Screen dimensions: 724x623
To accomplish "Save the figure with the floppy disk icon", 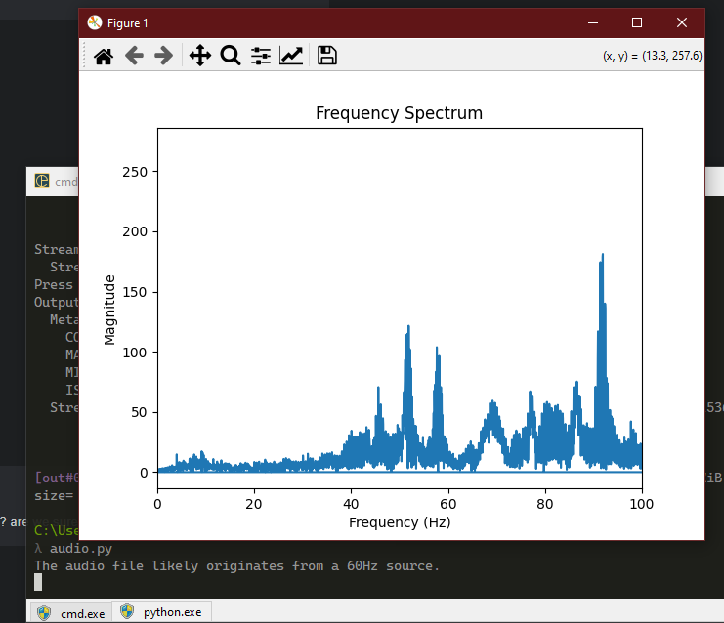I will 327,56.
